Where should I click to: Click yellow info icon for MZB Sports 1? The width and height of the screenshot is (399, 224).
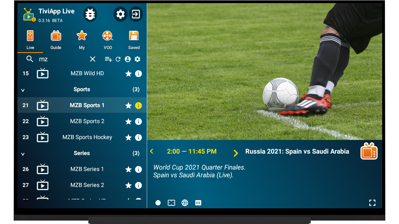[138, 106]
